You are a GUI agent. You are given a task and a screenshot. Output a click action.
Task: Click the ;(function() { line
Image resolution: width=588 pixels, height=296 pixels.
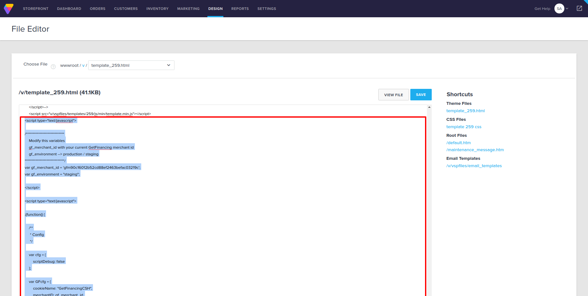pos(35,214)
